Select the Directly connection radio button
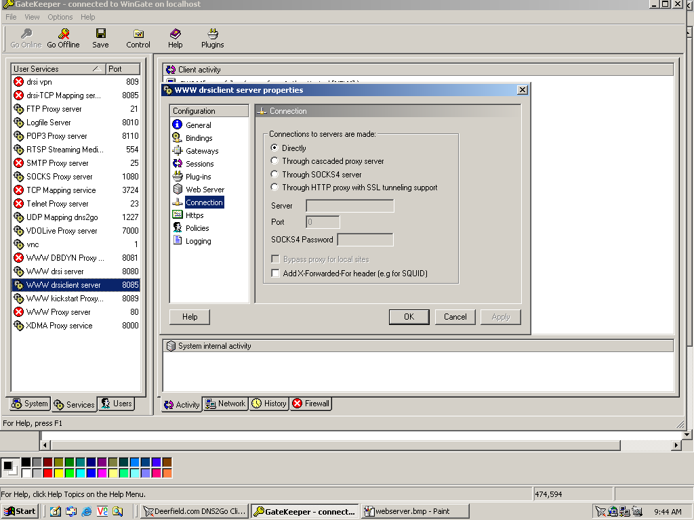The width and height of the screenshot is (694, 520). tap(274, 148)
